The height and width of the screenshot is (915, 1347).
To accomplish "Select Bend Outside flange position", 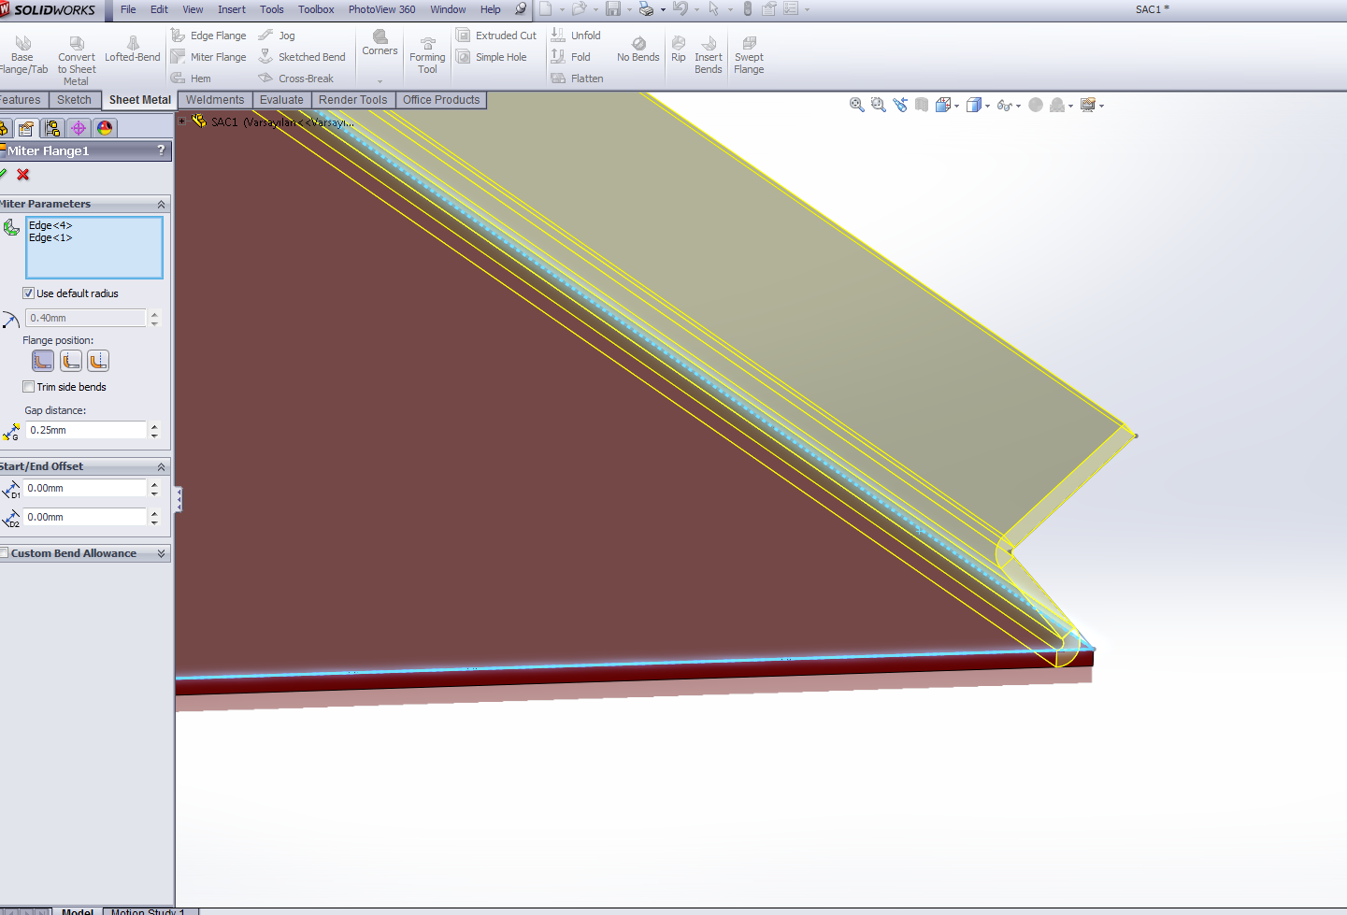I will click(x=98, y=361).
